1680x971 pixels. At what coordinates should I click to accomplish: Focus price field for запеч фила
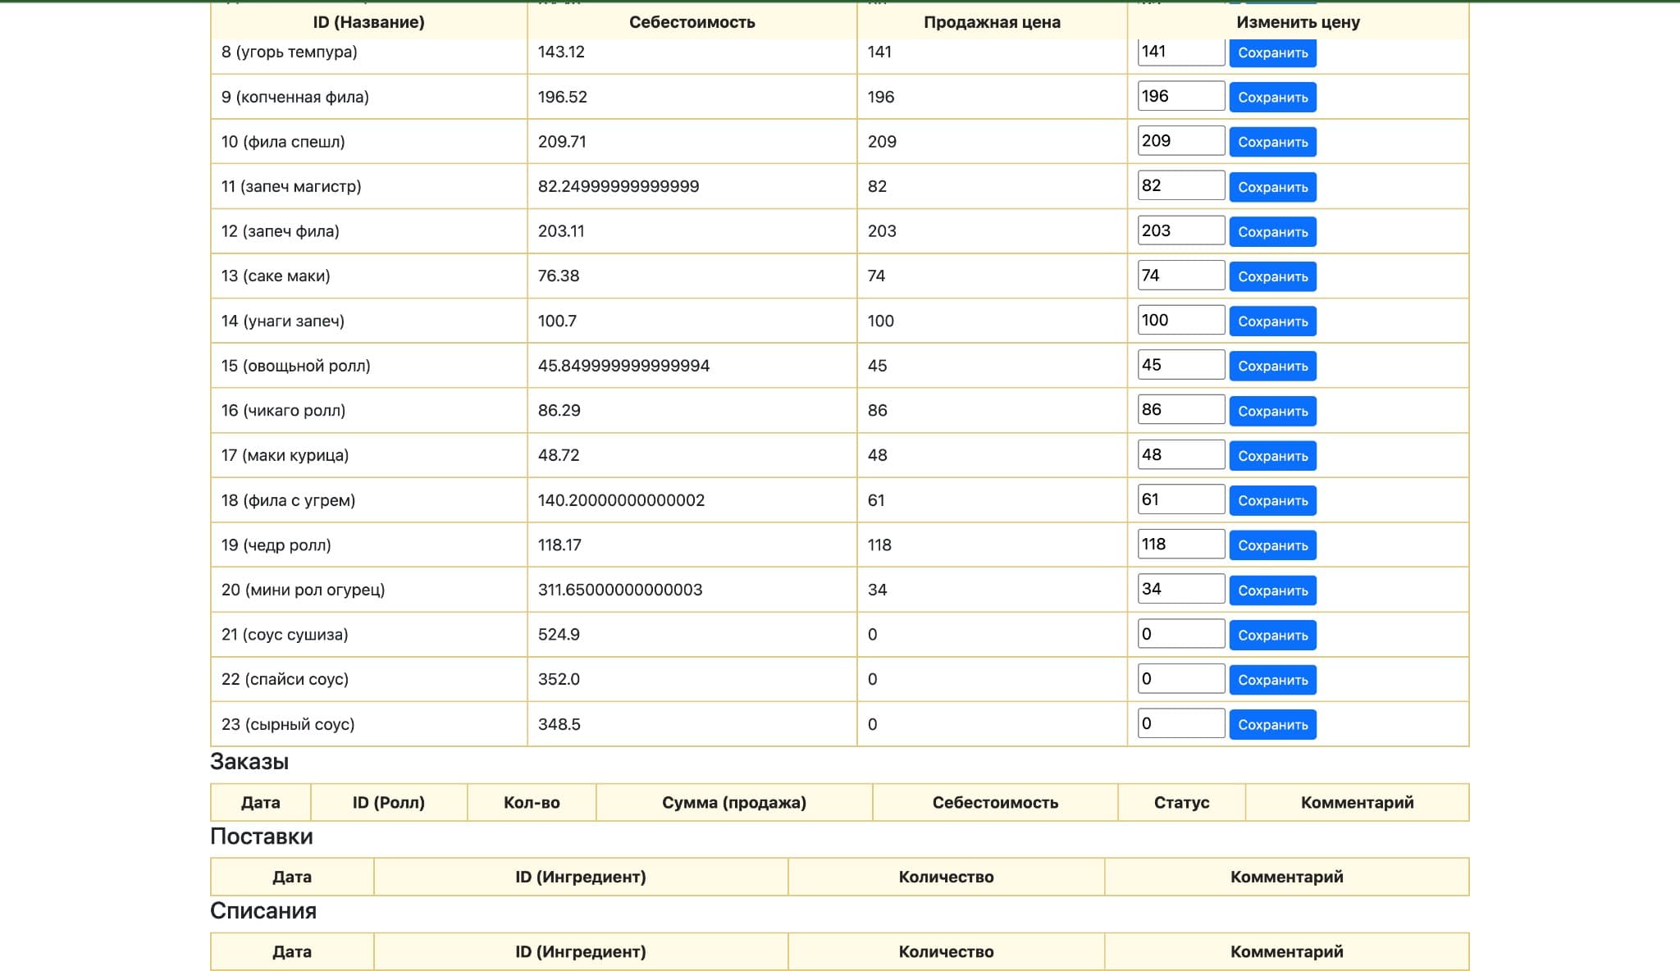1180,230
